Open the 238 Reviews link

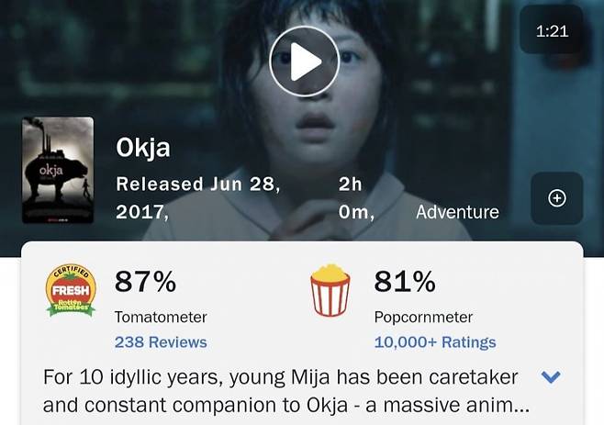(161, 341)
